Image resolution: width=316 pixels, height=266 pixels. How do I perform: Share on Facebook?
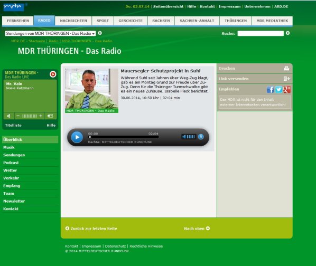(270, 90)
